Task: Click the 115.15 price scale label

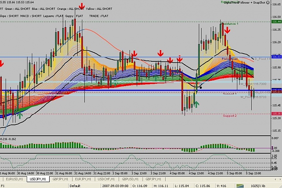Action: (x=277, y=131)
